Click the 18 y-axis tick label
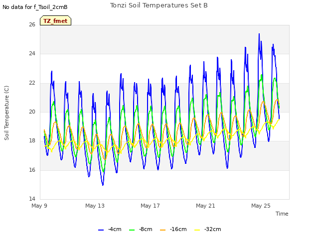The height and width of the screenshot is (239, 319). click(32, 140)
